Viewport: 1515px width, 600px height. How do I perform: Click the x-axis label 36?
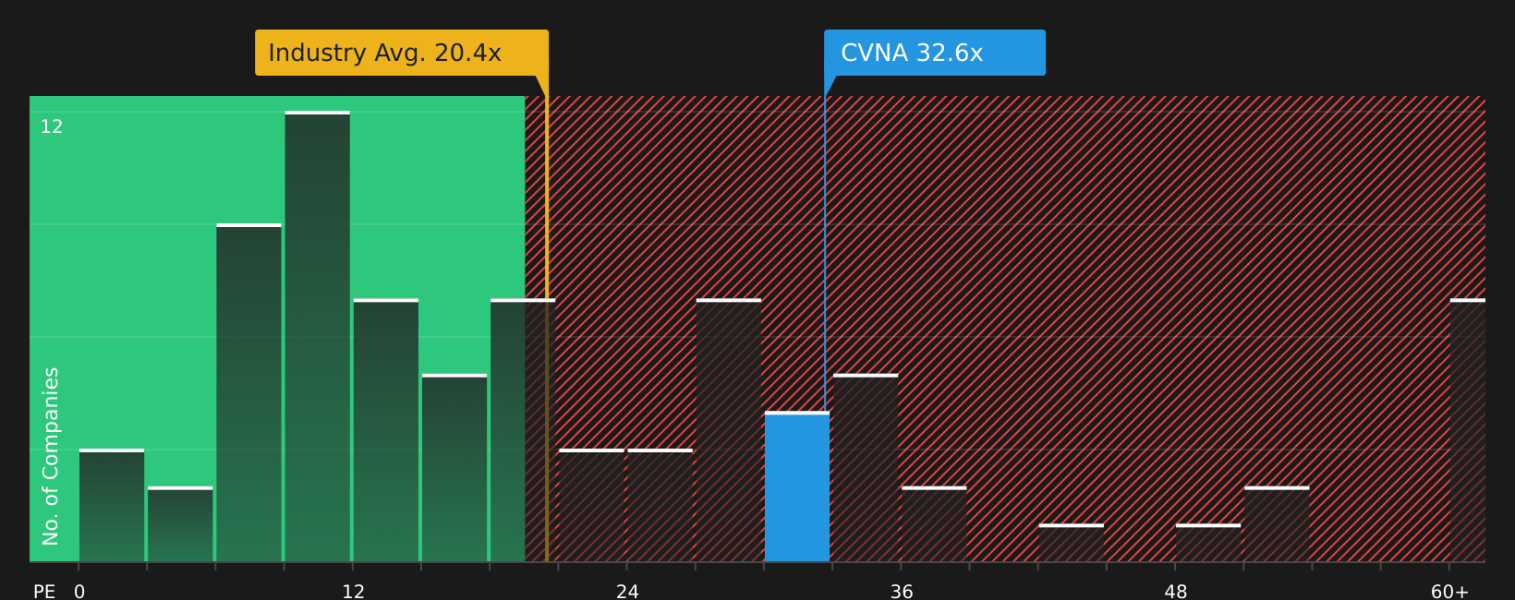coord(902,592)
